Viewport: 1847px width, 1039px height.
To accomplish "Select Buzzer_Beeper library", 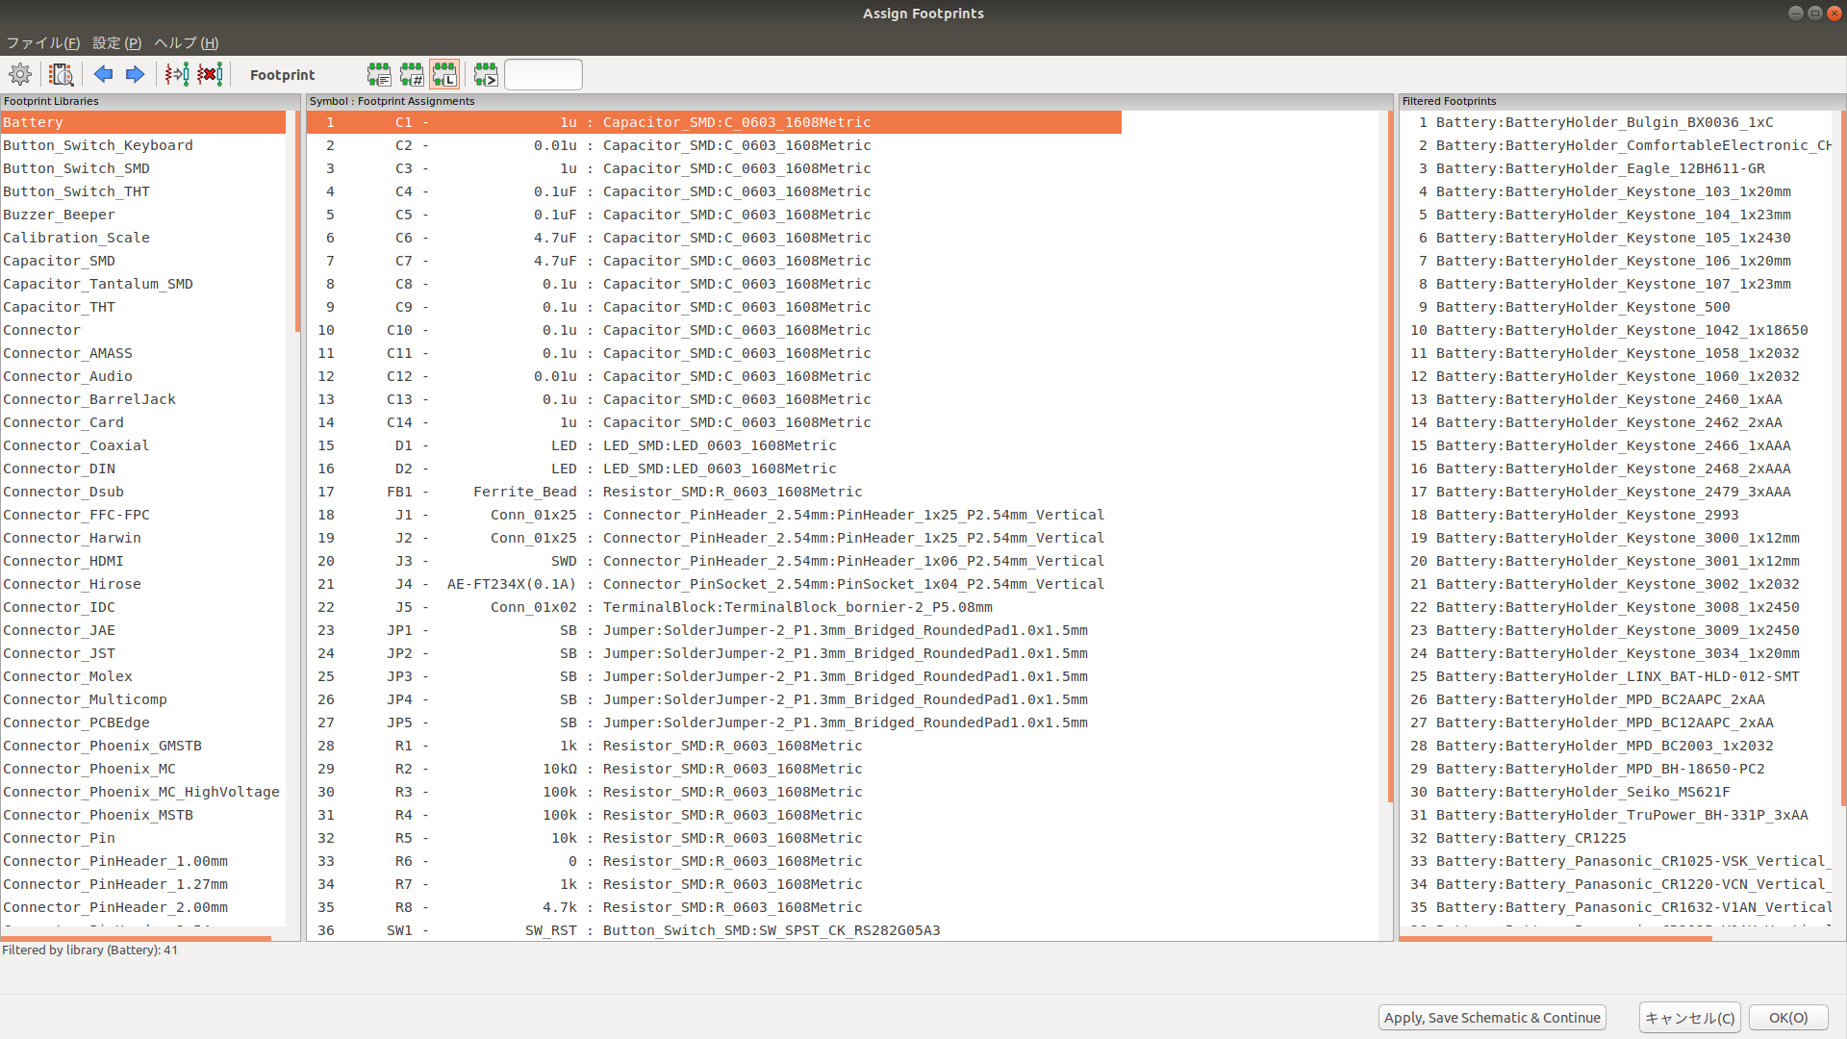I will (142, 215).
